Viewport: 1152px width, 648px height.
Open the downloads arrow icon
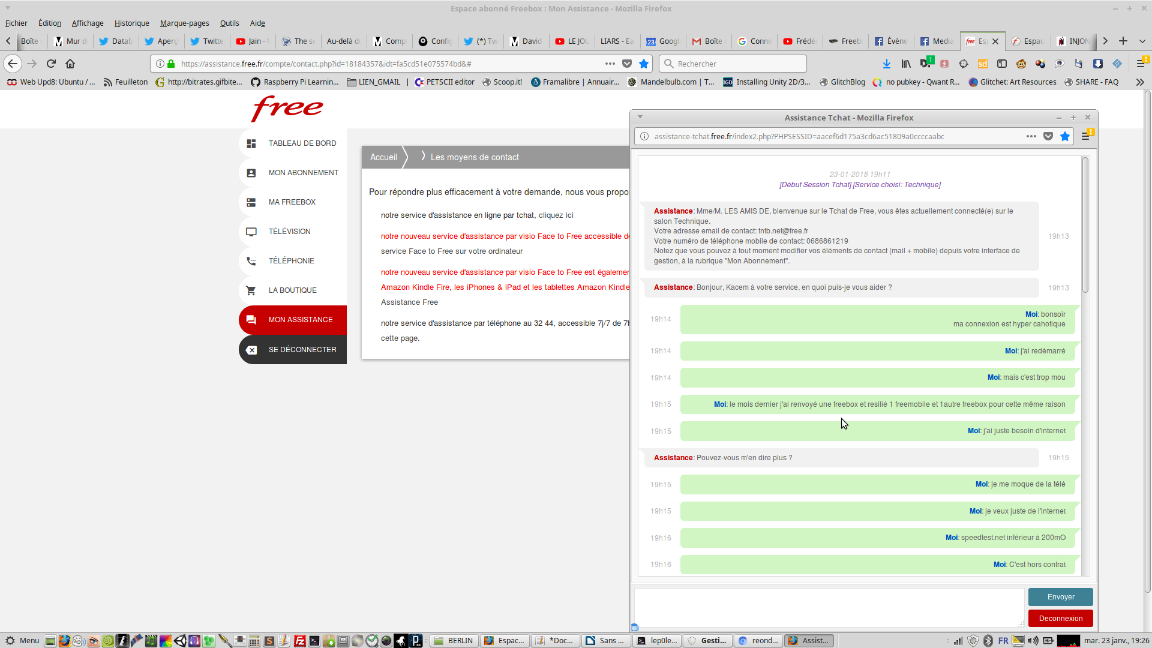pyautogui.click(x=886, y=64)
